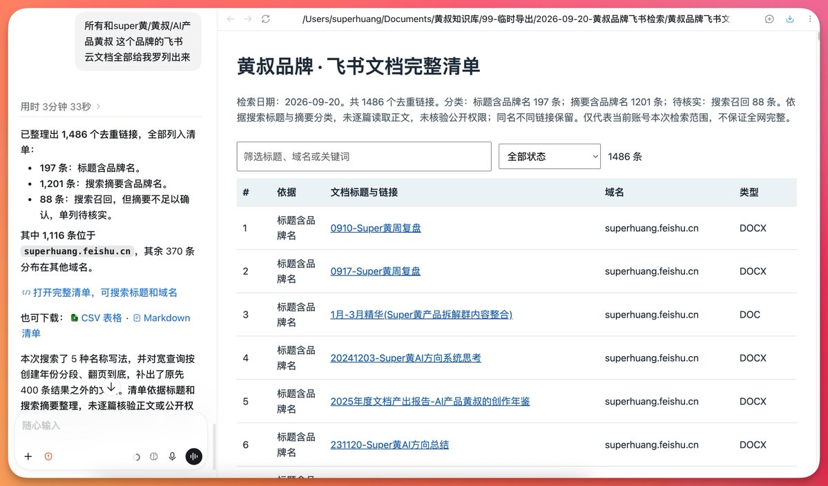
Task: Open the 全部状态 status filter dropdown
Action: coord(549,156)
